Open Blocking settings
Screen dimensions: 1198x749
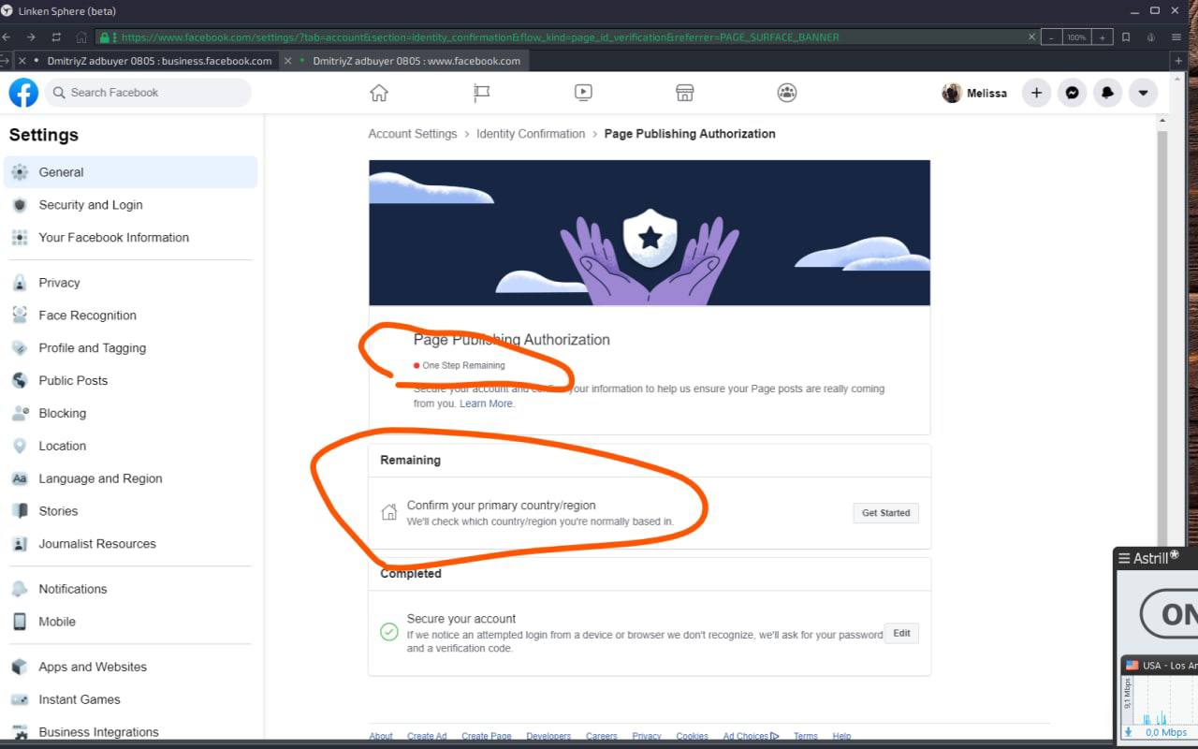point(131,414)
